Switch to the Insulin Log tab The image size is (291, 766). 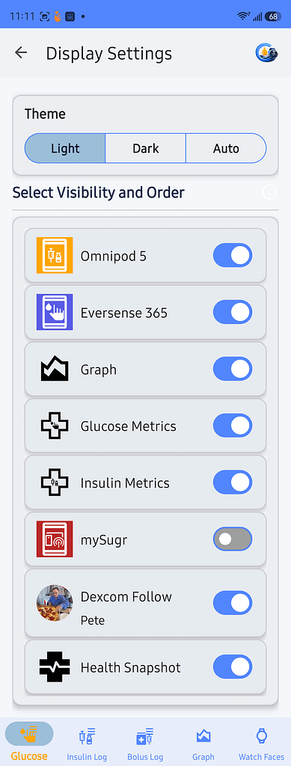point(87,743)
